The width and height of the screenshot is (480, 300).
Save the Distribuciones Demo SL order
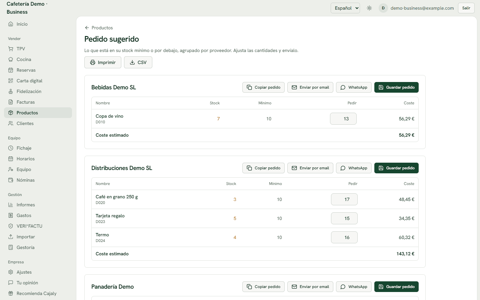click(396, 168)
